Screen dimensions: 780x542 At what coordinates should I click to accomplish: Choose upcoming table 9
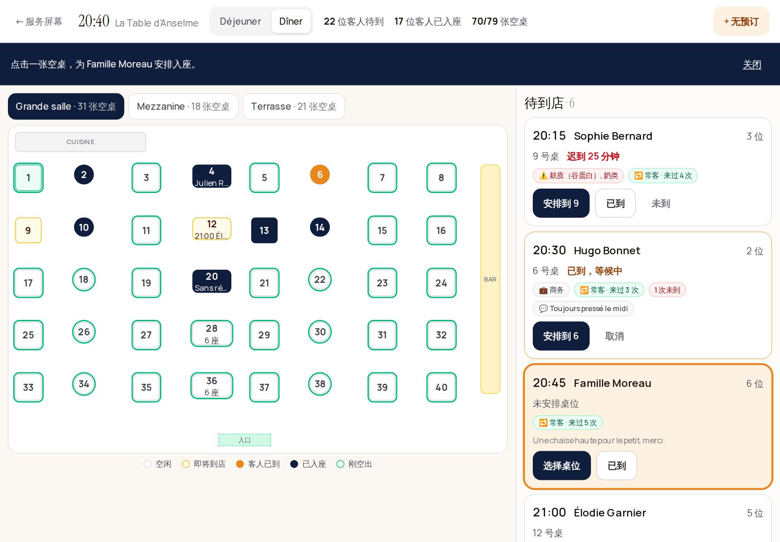(x=28, y=230)
